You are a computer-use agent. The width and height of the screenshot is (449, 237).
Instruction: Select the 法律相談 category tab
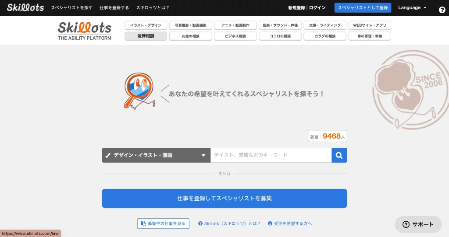(146, 36)
